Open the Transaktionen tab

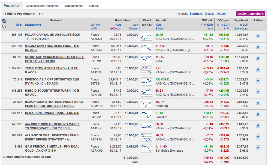(74, 6)
